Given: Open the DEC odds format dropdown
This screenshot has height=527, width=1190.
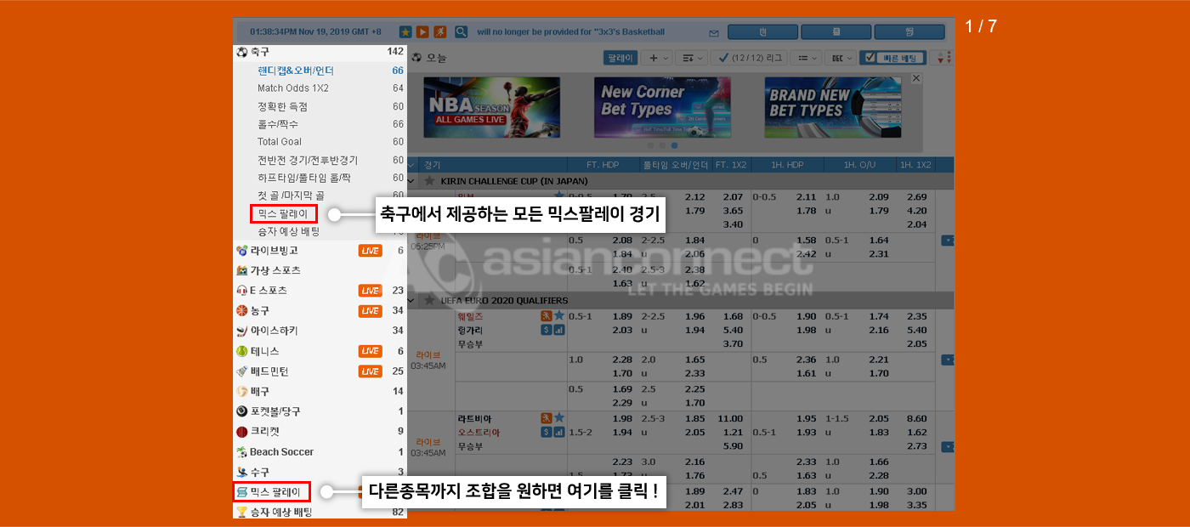Looking at the screenshot, I should click(x=842, y=58).
